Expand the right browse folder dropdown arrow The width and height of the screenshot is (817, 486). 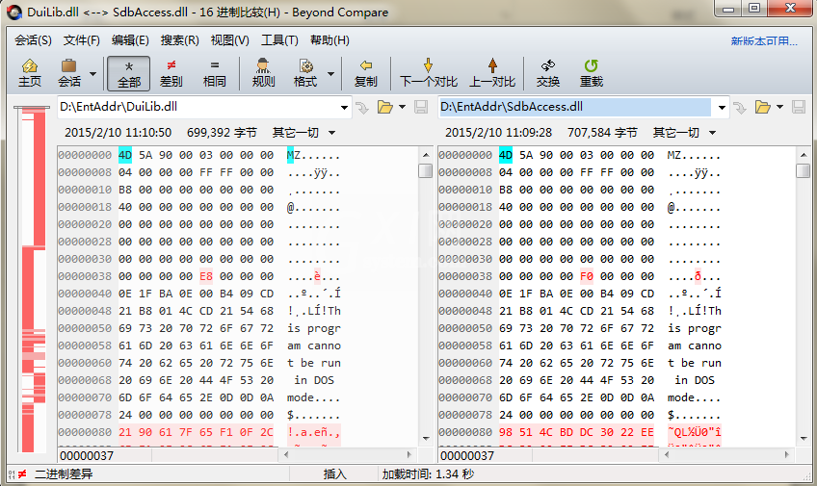point(779,107)
